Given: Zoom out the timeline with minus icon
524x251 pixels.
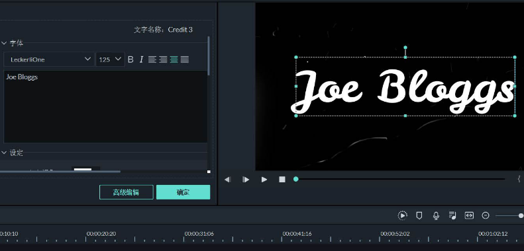Looking at the screenshot, I should tap(486, 216).
